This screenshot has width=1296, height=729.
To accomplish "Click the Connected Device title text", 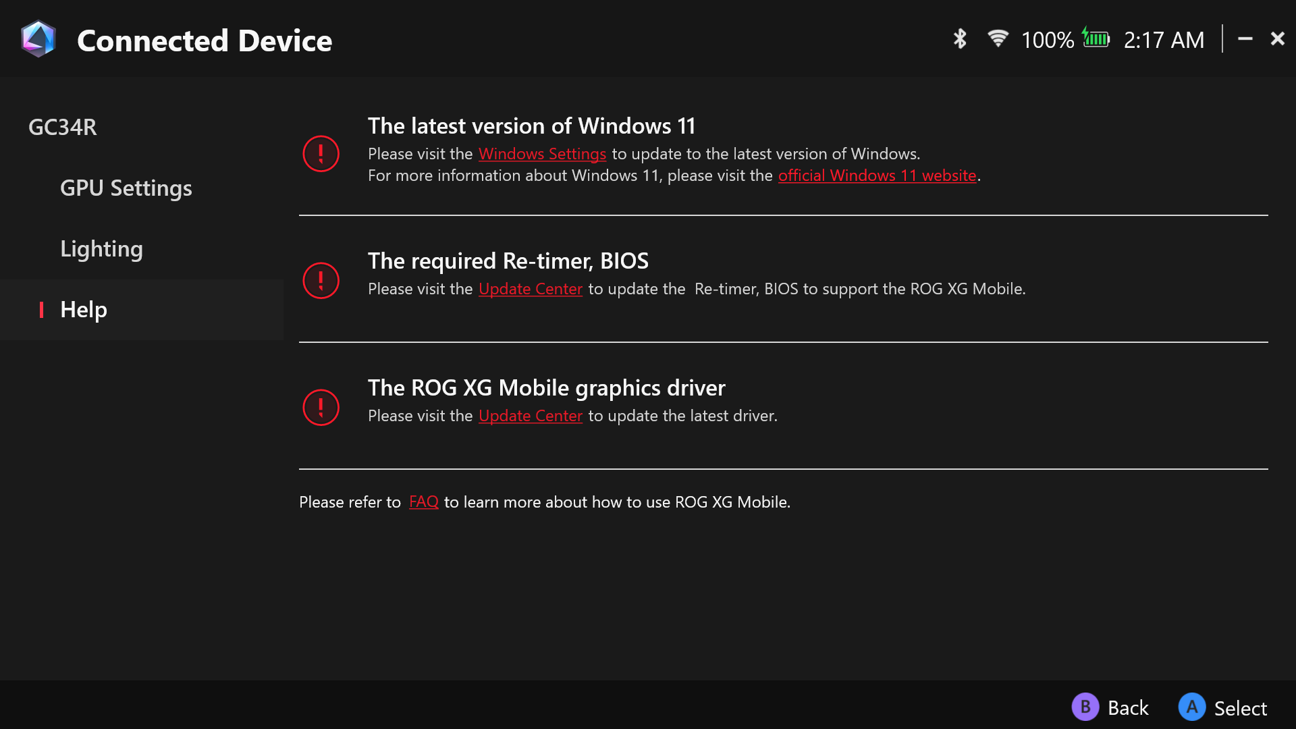I will tap(205, 40).
